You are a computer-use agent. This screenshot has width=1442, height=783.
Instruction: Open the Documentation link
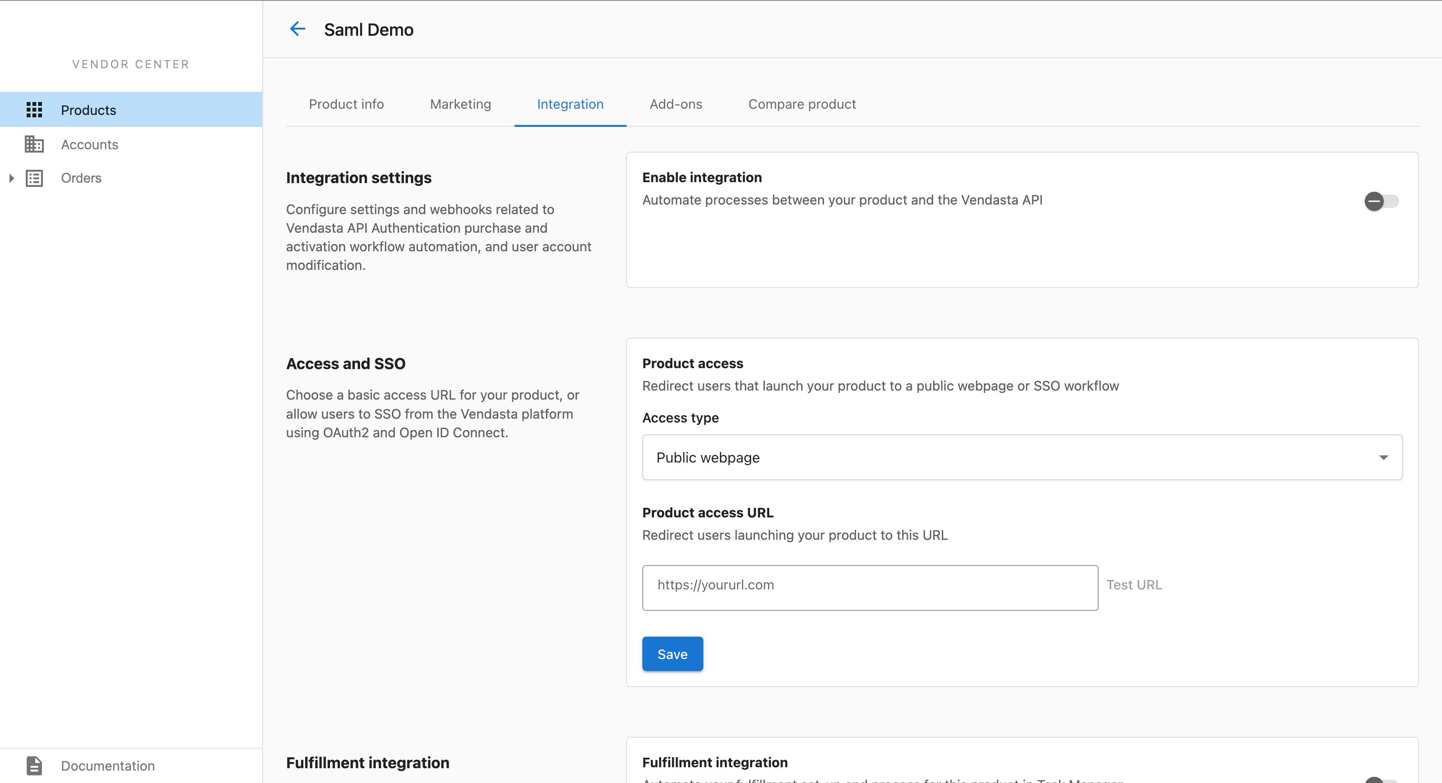pyautogui.click(x=131, y=765)
